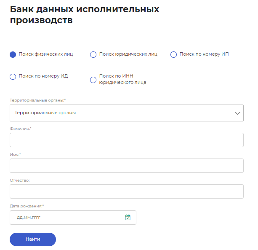Select the filled 'Поиск физических лиц' radio circle
Image resolution: width=258 pixels, height=250 pixels.
pyautogui.click(x=13, y=54)
